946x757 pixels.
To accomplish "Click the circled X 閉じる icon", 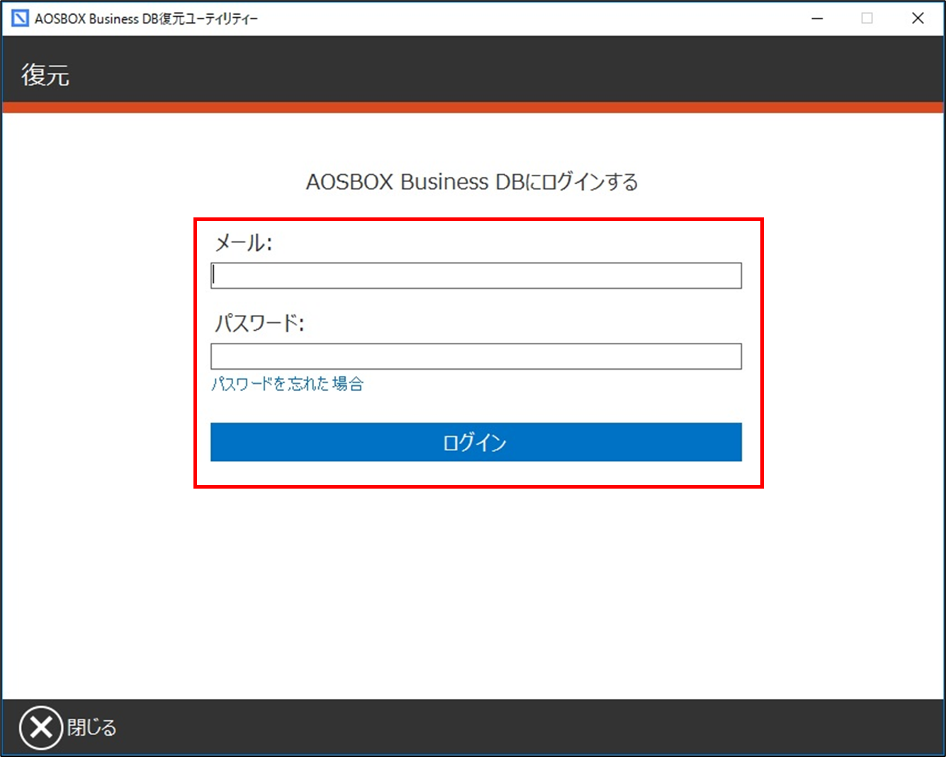I will coord(41,727).
